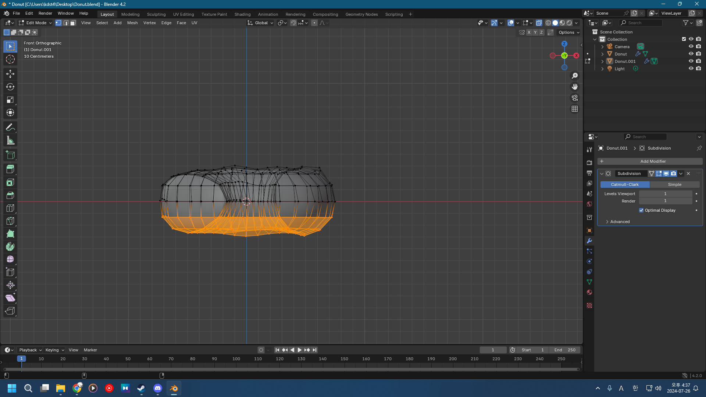Click the Levels Viewport value field
Screen dimensions: 706x397
tap(665, 194)
